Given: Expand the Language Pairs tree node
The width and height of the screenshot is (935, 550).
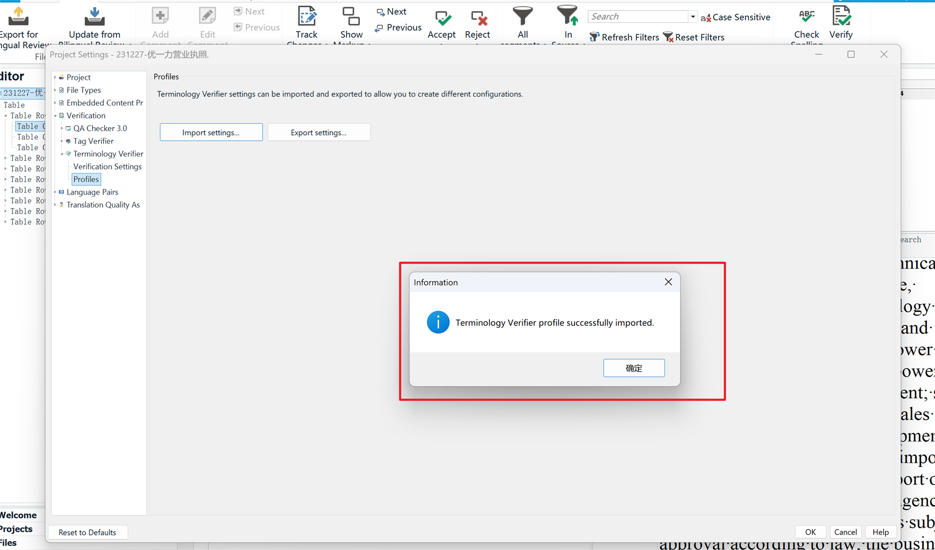Looking at the screenshot, I should click(55, 192).
